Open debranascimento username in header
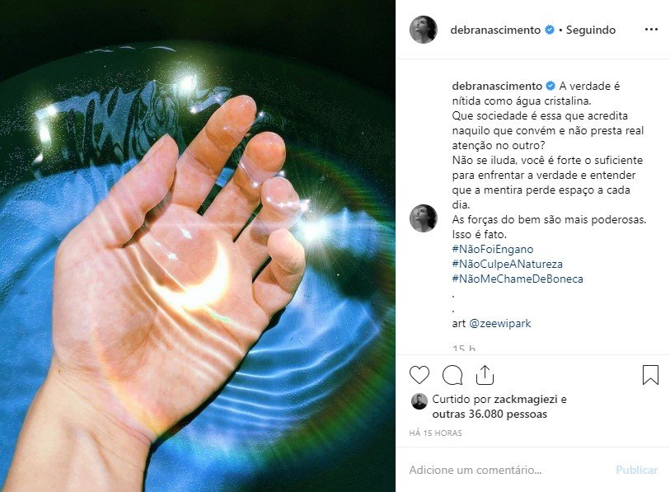The height and width of the screenshot is (492, 670). point(495,30)
